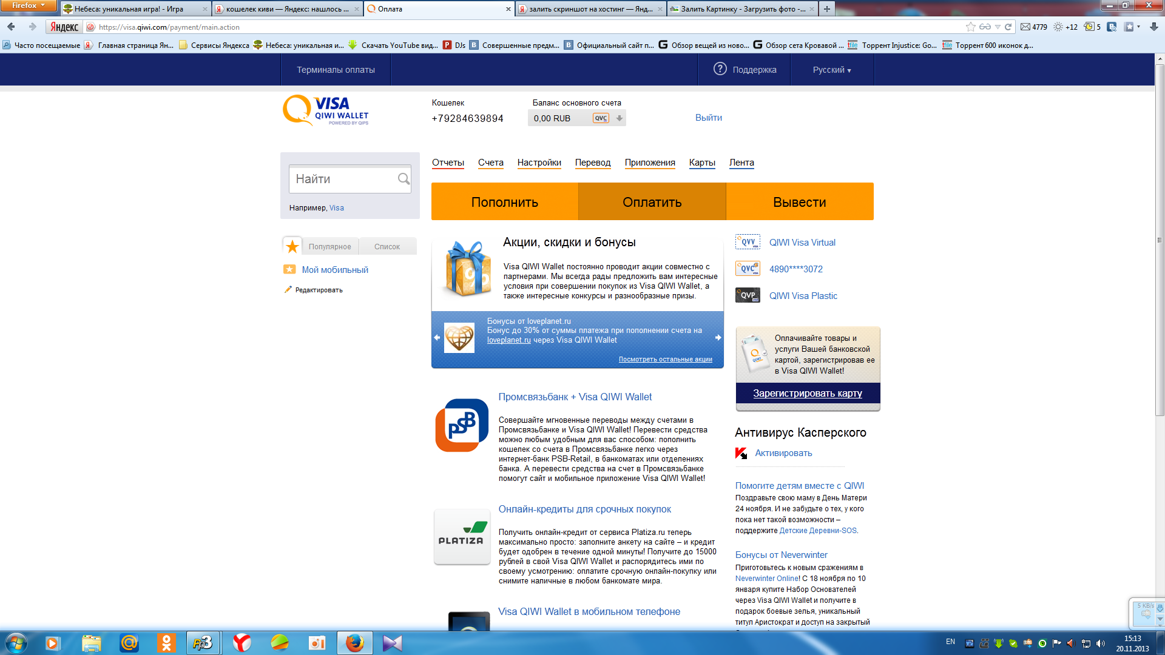Click the QVC card icon beside 4890****3072
This screenshot has height=655, width=1165.
pyautogui.click(x=748, y=269)
